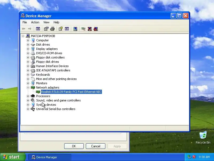Click the Back arrow in the toolbar
Viewport: 214px width, 161px height.
click(x=24, y=29)
